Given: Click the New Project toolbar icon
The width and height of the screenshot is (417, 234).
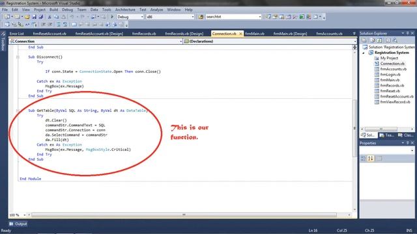Looking at the screenshot, I should coord(7,17).
